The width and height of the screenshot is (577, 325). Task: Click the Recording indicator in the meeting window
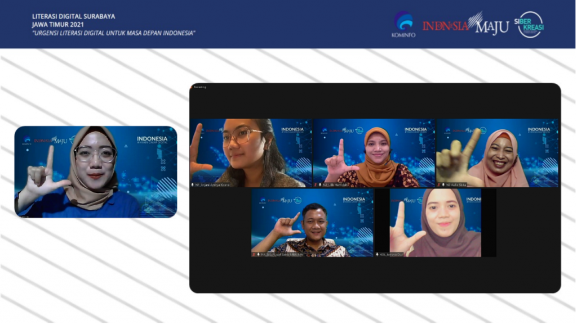coord(200,87)
